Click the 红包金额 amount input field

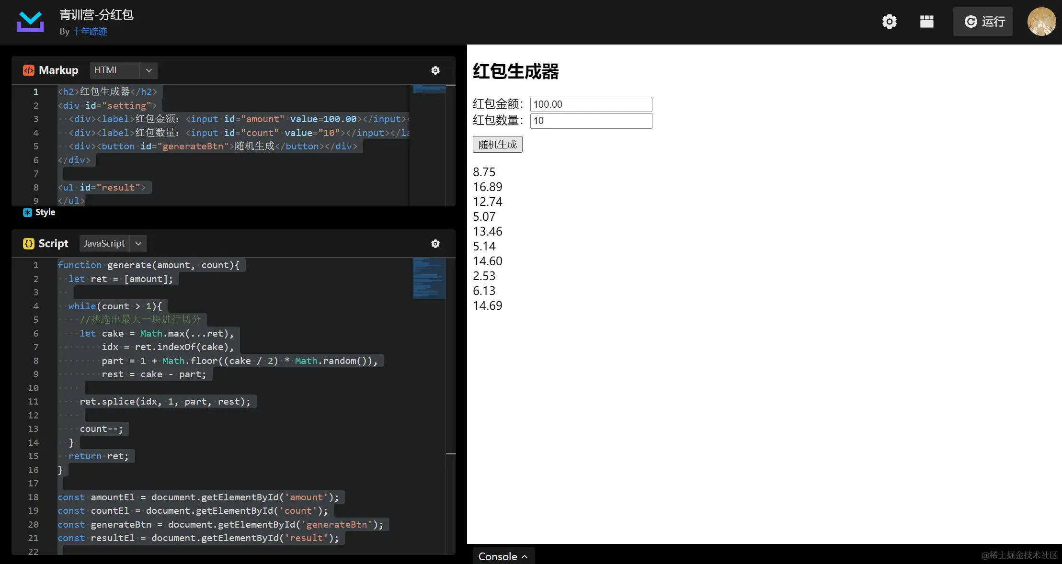(591, 104)
